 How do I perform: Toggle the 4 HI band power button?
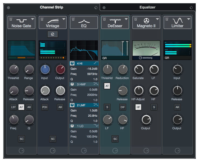pos(73,63)
